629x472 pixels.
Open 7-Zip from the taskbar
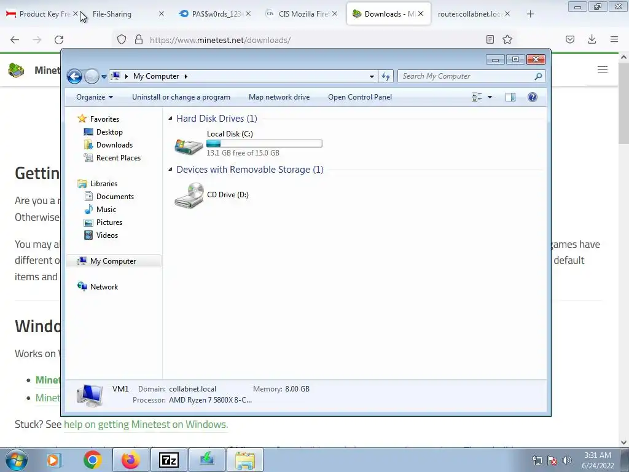[168, 460]
